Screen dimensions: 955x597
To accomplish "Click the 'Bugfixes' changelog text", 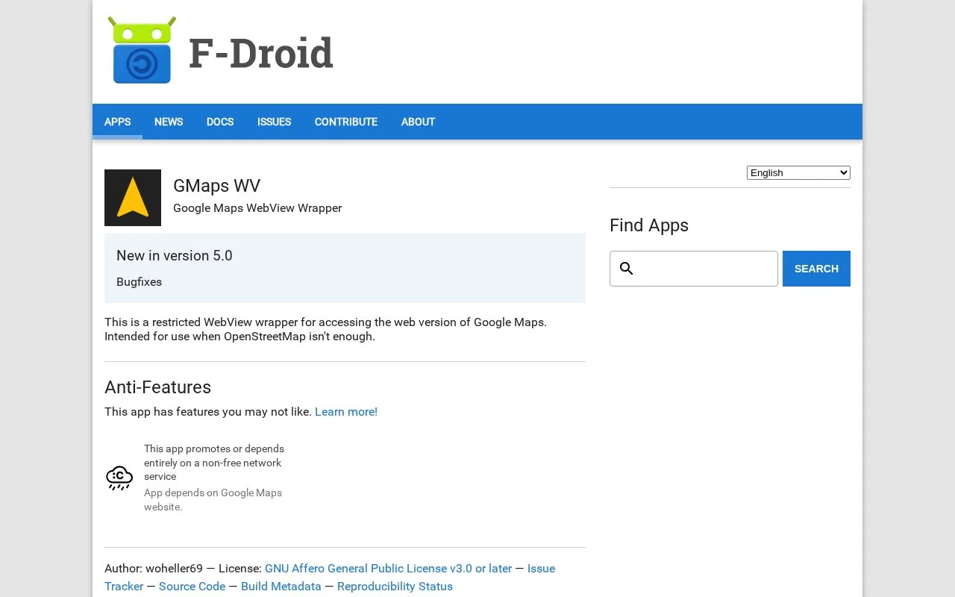I will tap(139, 282).
